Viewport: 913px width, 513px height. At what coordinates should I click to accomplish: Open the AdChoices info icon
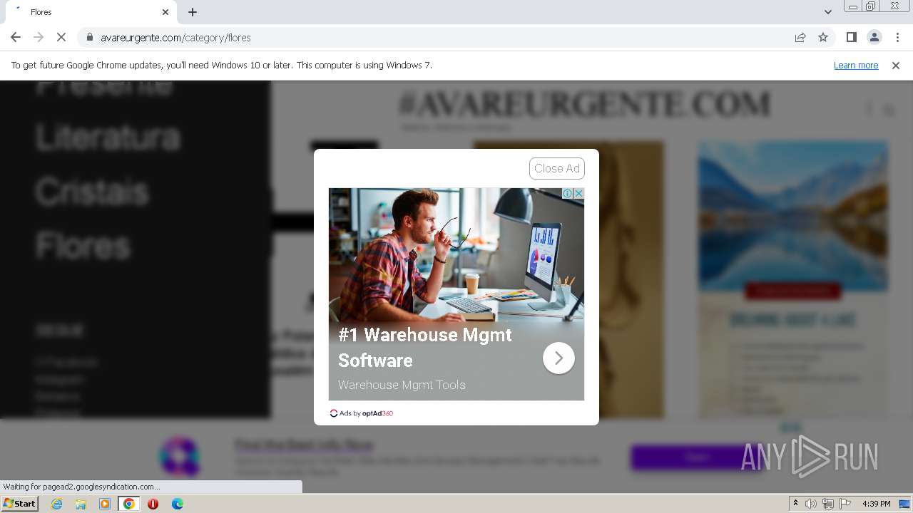click(x=568, y=194)
